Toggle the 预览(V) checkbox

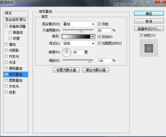click(141, 35)
